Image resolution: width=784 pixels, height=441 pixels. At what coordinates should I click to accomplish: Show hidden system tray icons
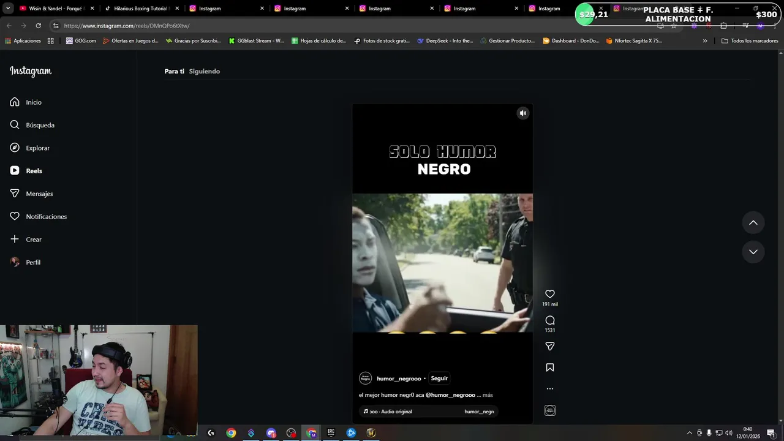pyautogui.click(x=689, y=433)
